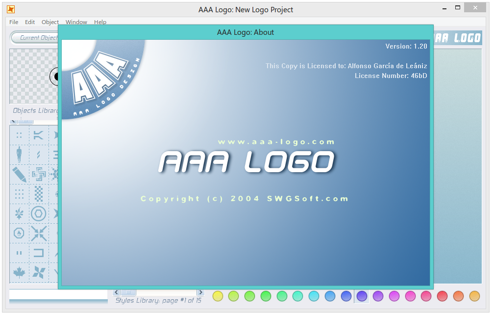
Task: Choose the maple leaf shape
Action: pyautogui.click(x=19, y=273)
